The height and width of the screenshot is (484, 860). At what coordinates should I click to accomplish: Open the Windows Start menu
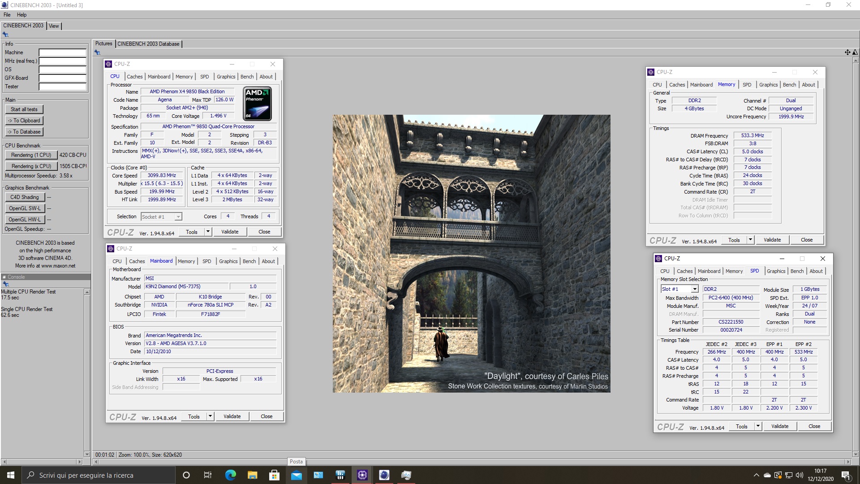click(11, 475)
